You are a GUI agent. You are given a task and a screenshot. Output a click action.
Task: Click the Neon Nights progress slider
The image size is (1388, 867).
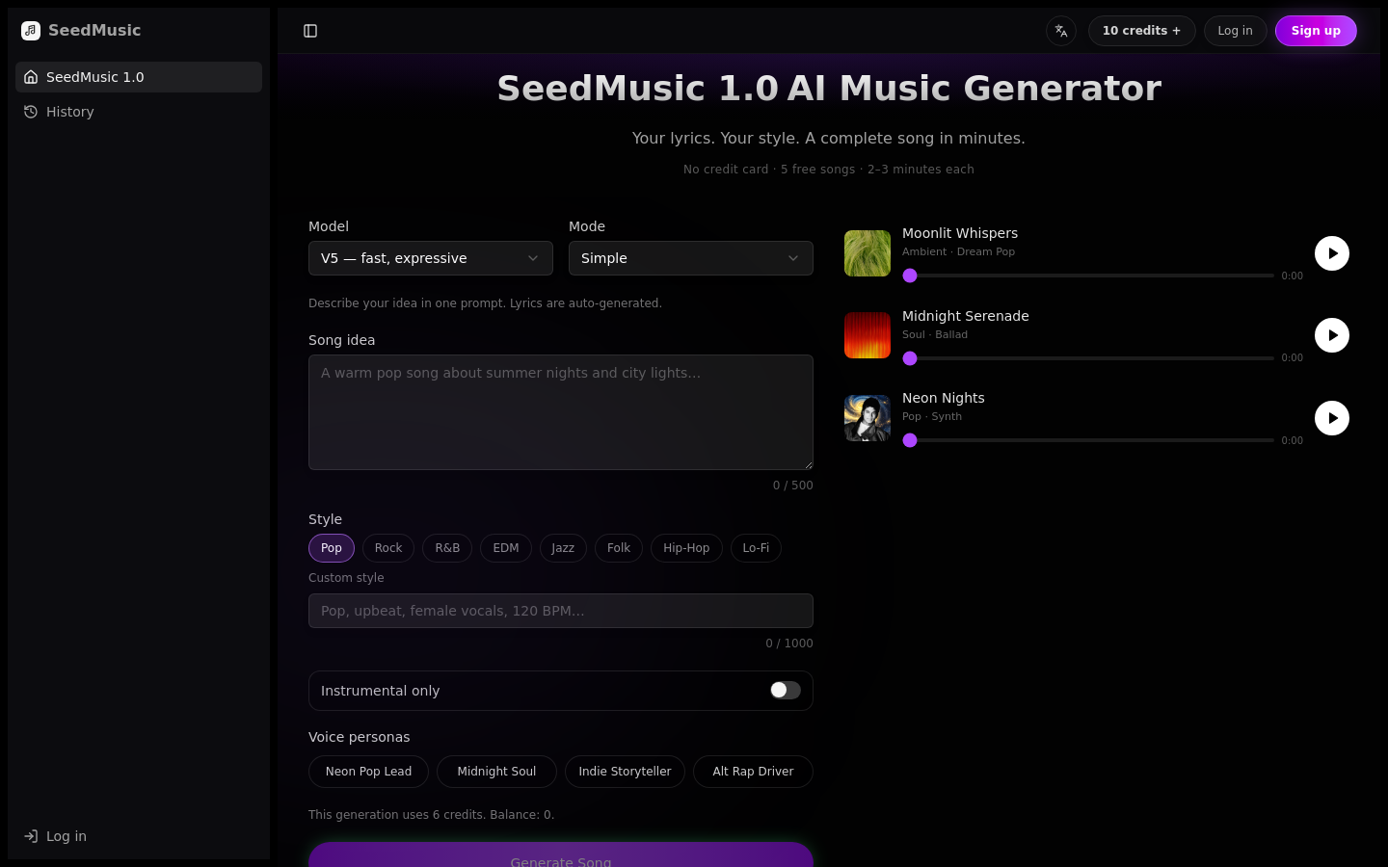click(x=1088, y=440)
